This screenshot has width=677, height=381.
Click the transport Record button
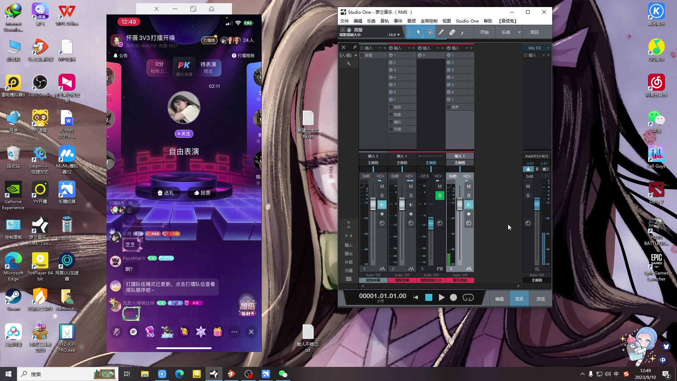(453, 297)
